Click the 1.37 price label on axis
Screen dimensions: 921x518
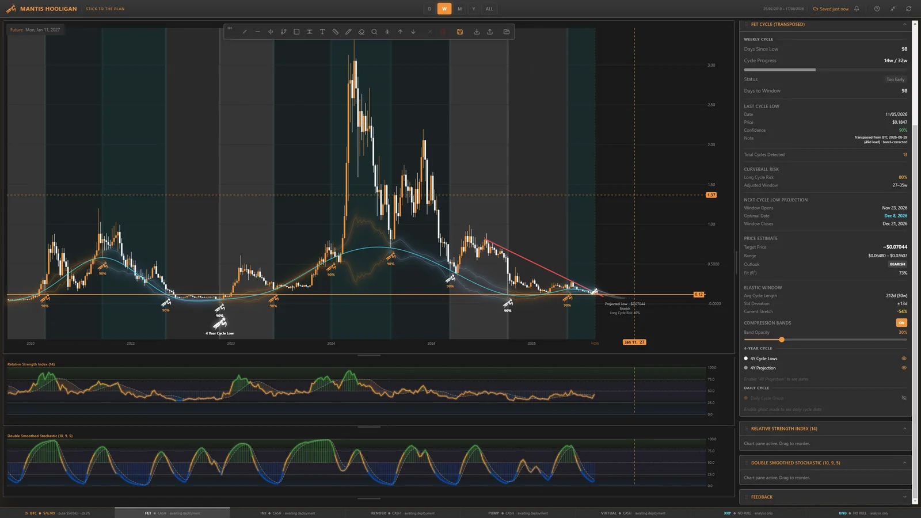[x=711, y=195]
